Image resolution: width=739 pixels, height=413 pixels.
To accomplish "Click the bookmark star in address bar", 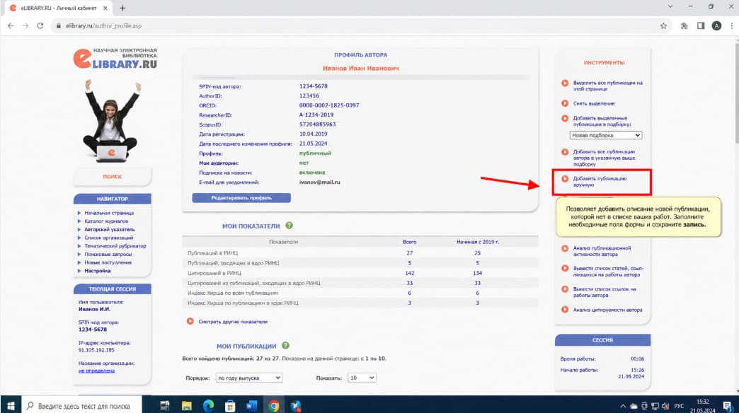I will (x=663, y=26).
